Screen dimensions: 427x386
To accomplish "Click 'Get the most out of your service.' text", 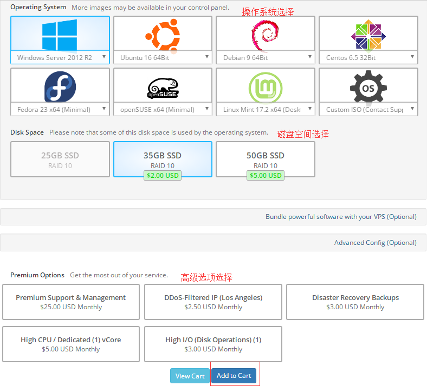I will point(119,275).
